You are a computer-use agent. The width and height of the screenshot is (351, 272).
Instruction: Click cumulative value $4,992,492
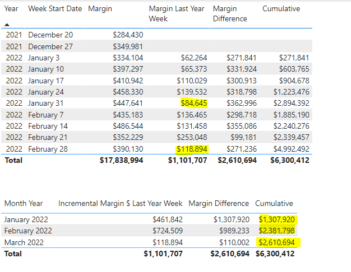[x=291, y=149]
